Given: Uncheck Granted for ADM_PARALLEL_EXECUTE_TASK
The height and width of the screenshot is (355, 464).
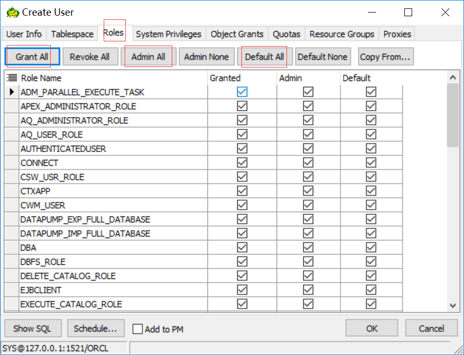Looking at the screenshot, I should (242, 92).
